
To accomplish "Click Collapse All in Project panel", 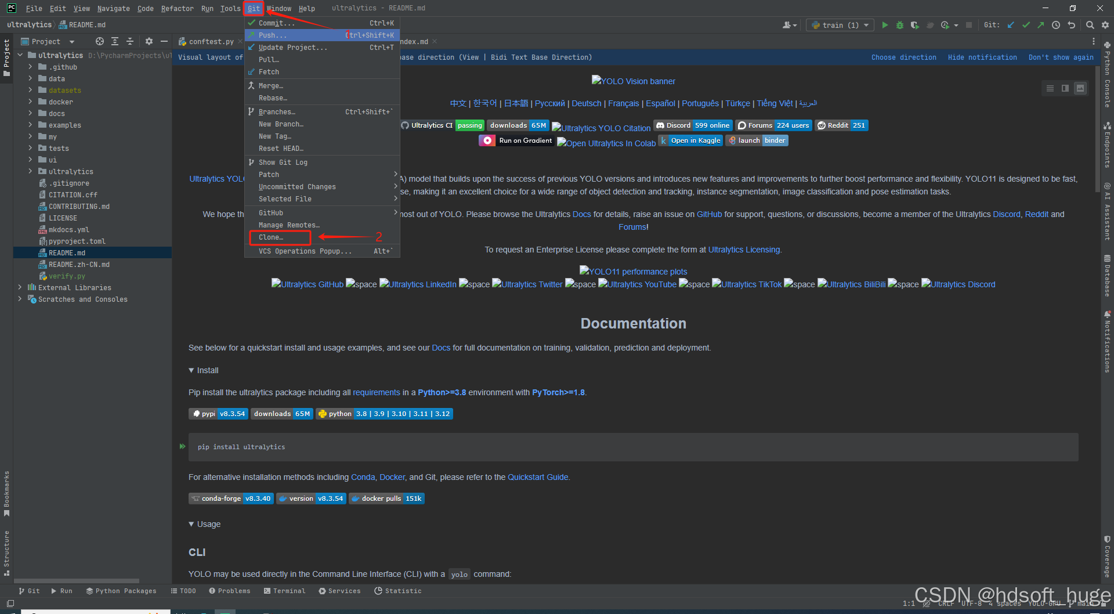I will coord(130,41).
